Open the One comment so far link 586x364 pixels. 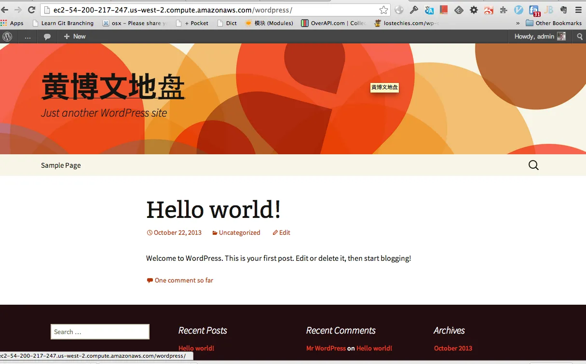pos(180,280)
